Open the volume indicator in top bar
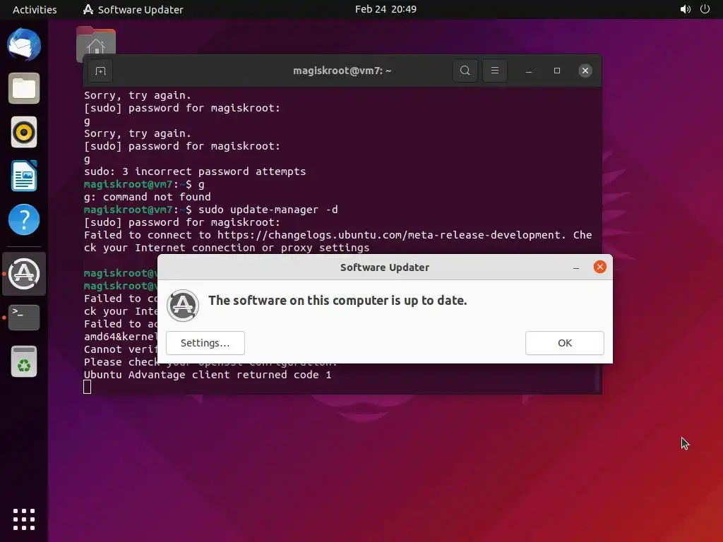This screenshot has width=723, height=542. [x=685, y=9]
